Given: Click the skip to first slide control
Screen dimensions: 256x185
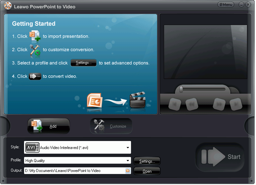Looking at the screenshot, I should coord(175,104).
